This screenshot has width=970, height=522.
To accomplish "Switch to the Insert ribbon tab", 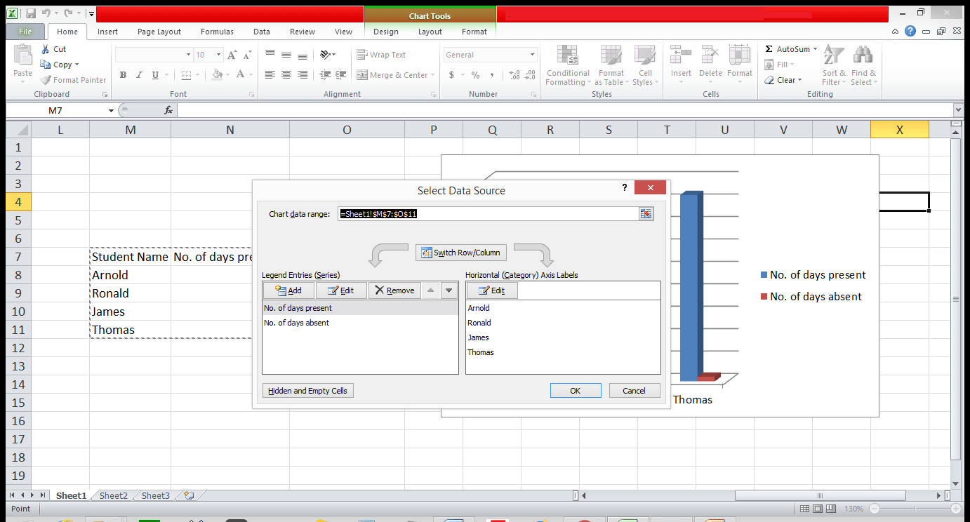I will 107,32.
